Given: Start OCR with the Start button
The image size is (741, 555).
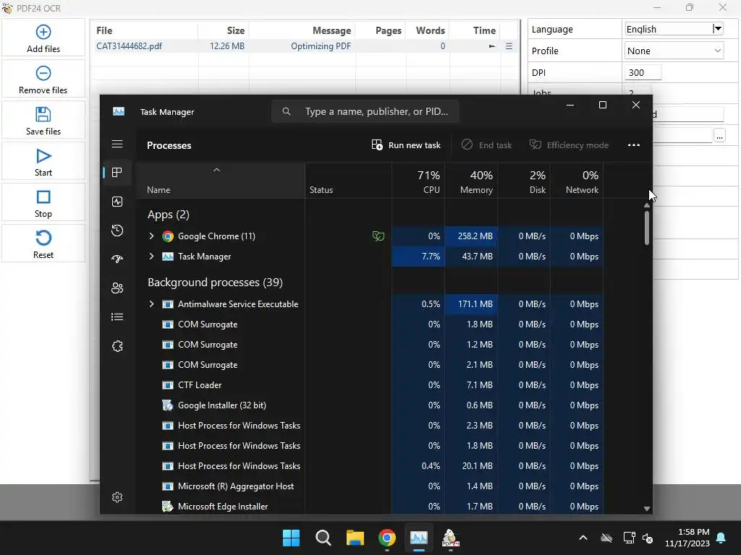Looking at the screenshot, I should pos(43,161).
